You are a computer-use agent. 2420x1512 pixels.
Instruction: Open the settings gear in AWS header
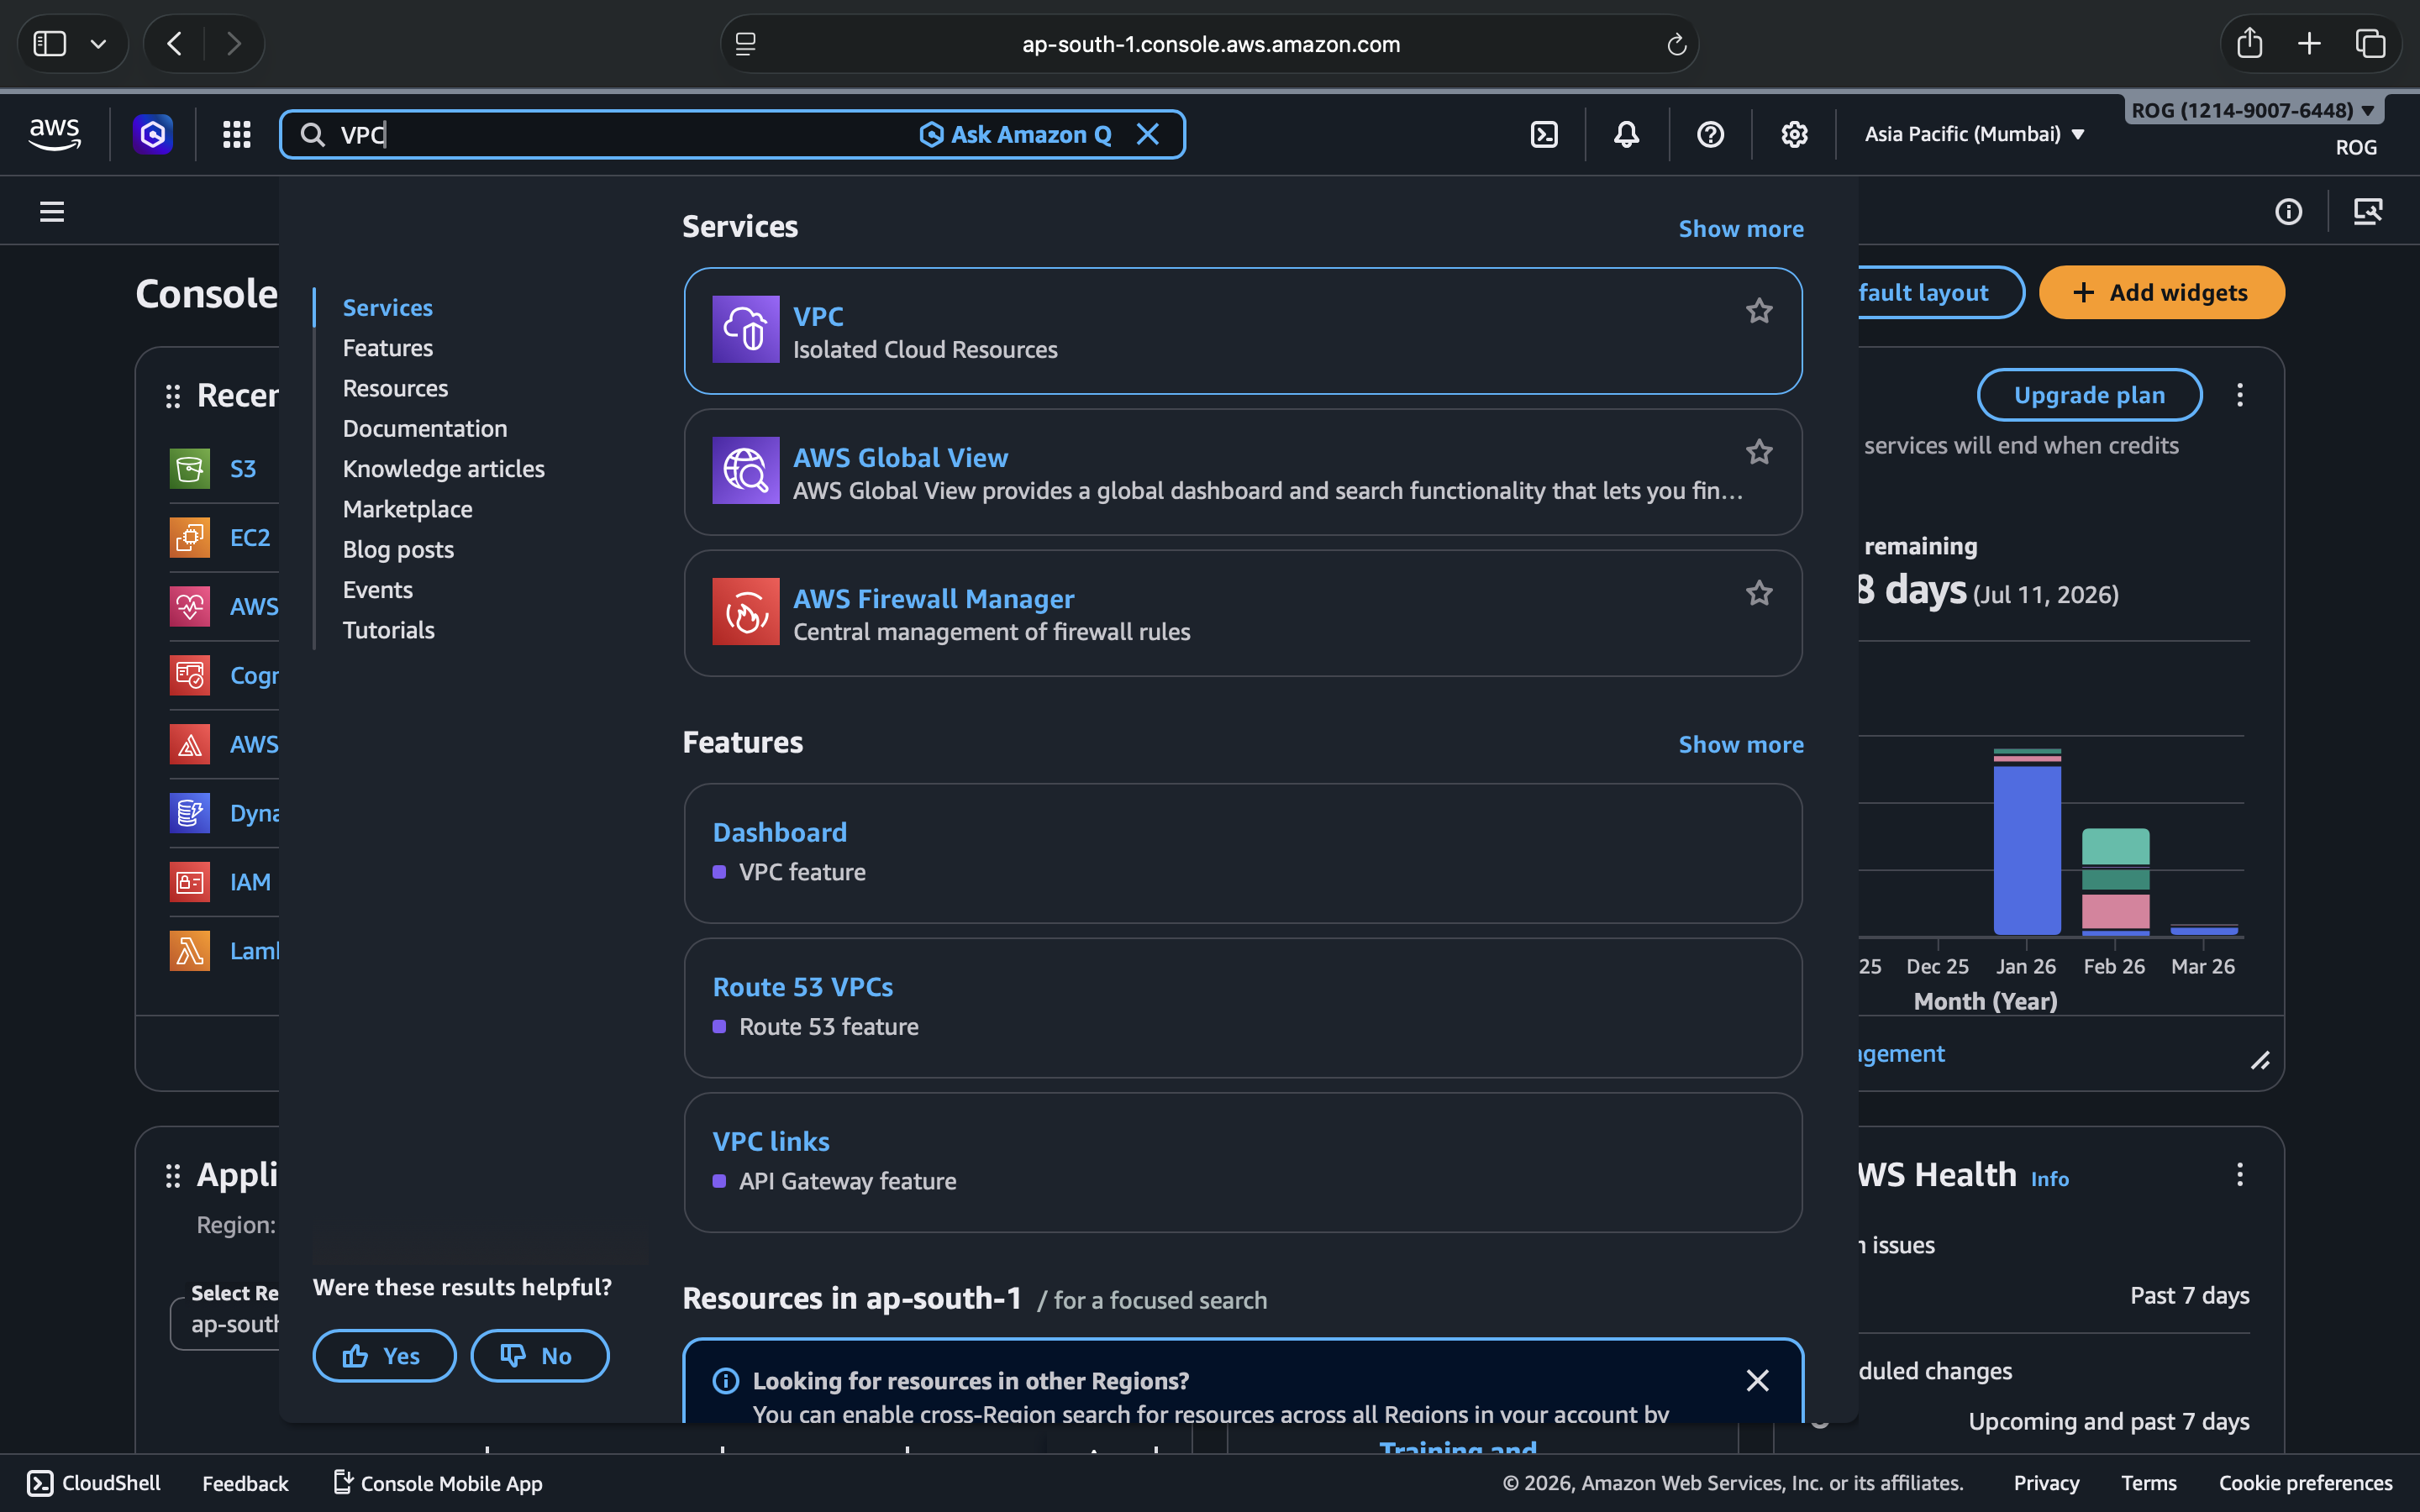pyautogui.click(x=1794, y=134)
